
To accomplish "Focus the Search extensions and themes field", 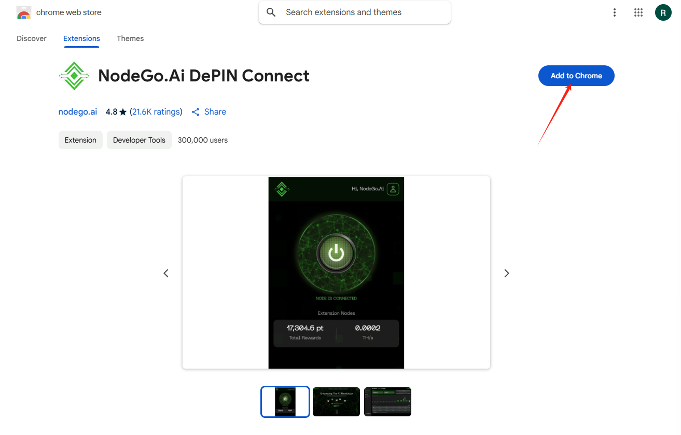I will point(363,12).
